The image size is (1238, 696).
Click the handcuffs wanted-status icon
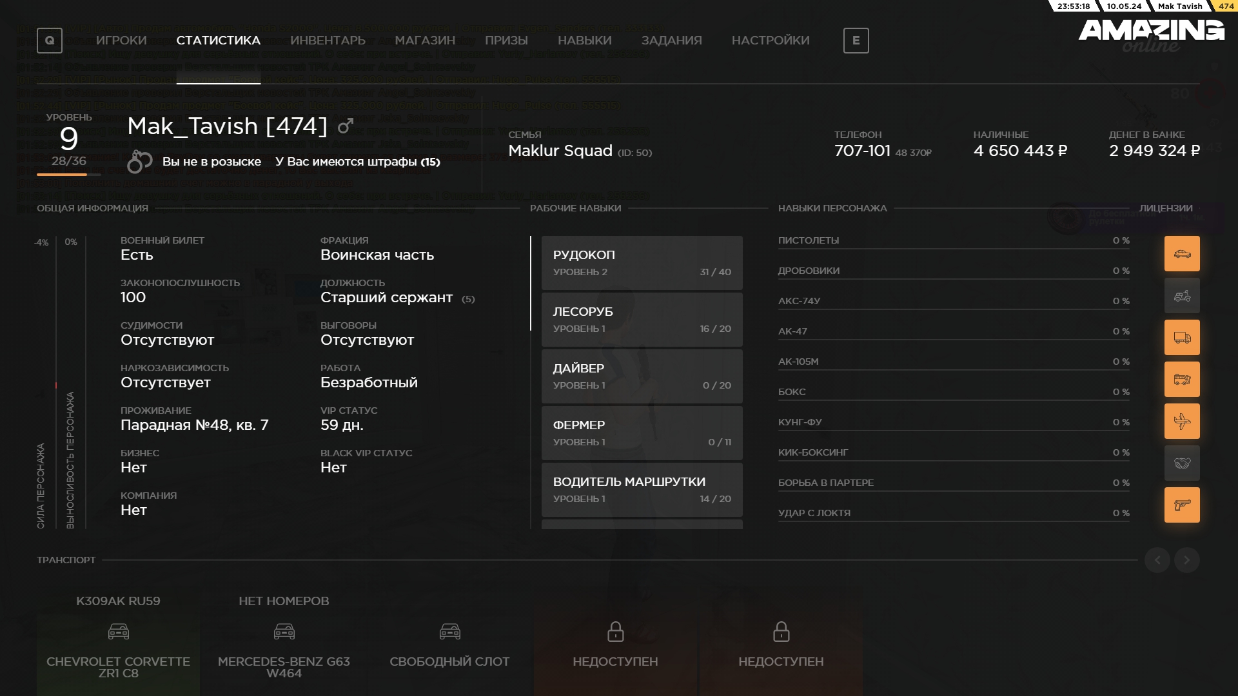click(x=139, y=162)
